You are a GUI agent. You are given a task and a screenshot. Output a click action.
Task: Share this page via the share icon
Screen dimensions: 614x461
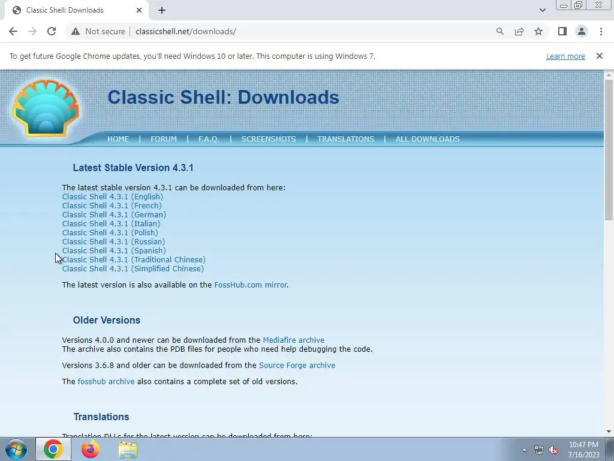[519, 31]
